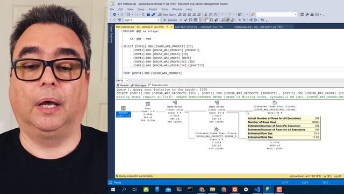Click the Parse query checkmark icon
The width and height of the screenshot is (344, 194).
(x=185, y=20)
